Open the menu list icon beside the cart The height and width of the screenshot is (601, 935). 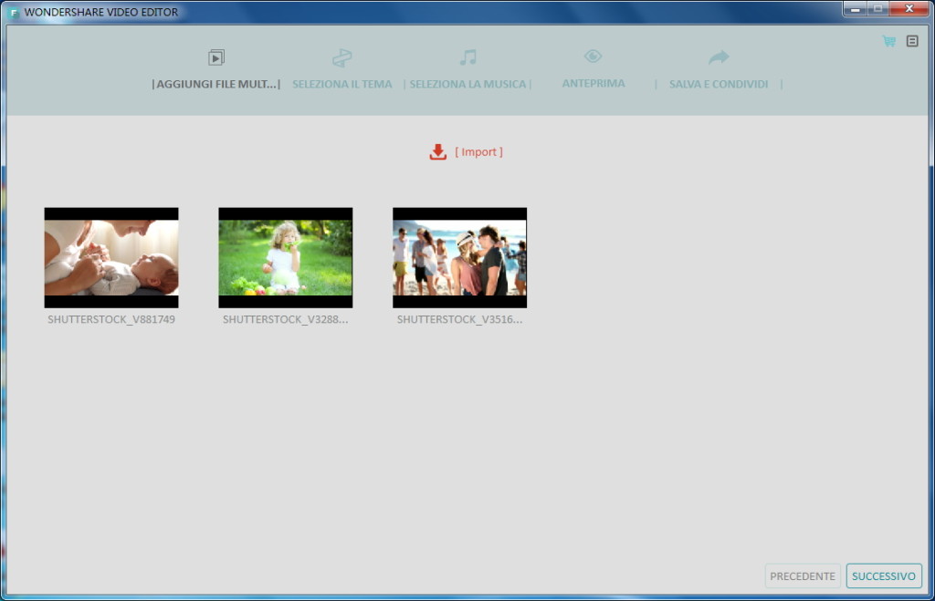point(912,41)
